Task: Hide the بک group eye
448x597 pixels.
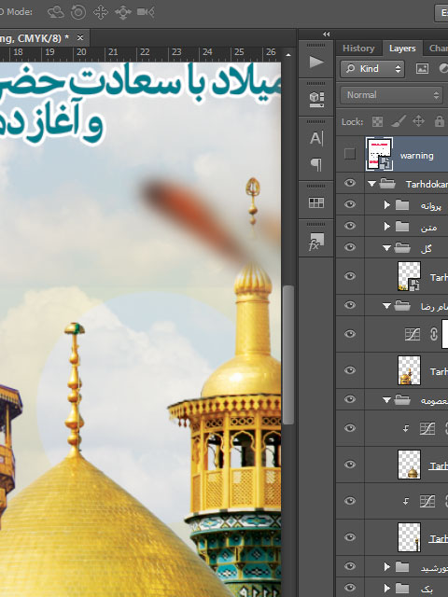Action: pos(350,588)
